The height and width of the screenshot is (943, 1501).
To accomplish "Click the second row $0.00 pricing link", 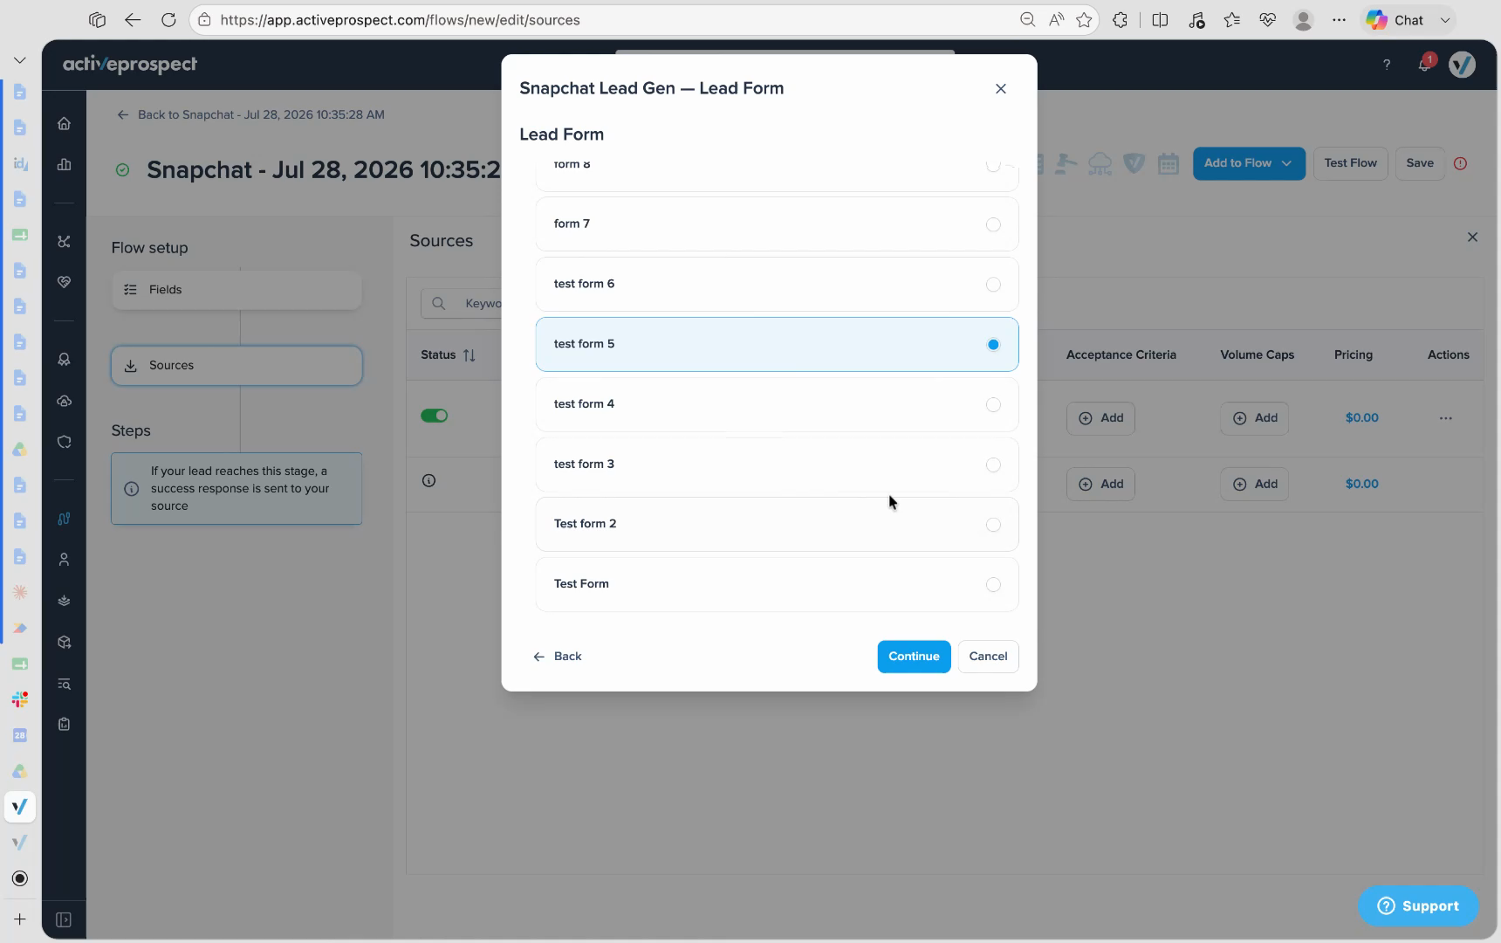I will tap(1361, 485).
